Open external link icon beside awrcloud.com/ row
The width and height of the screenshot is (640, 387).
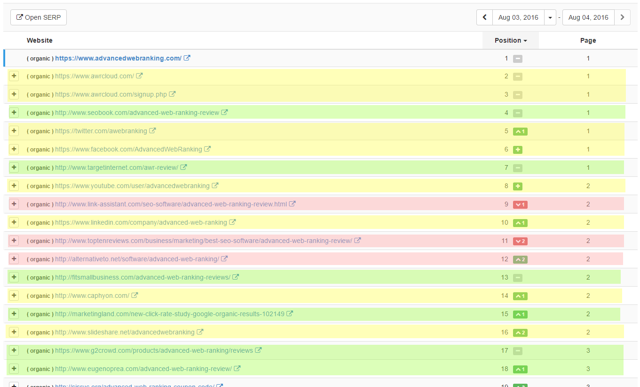[x=140, y=76]
